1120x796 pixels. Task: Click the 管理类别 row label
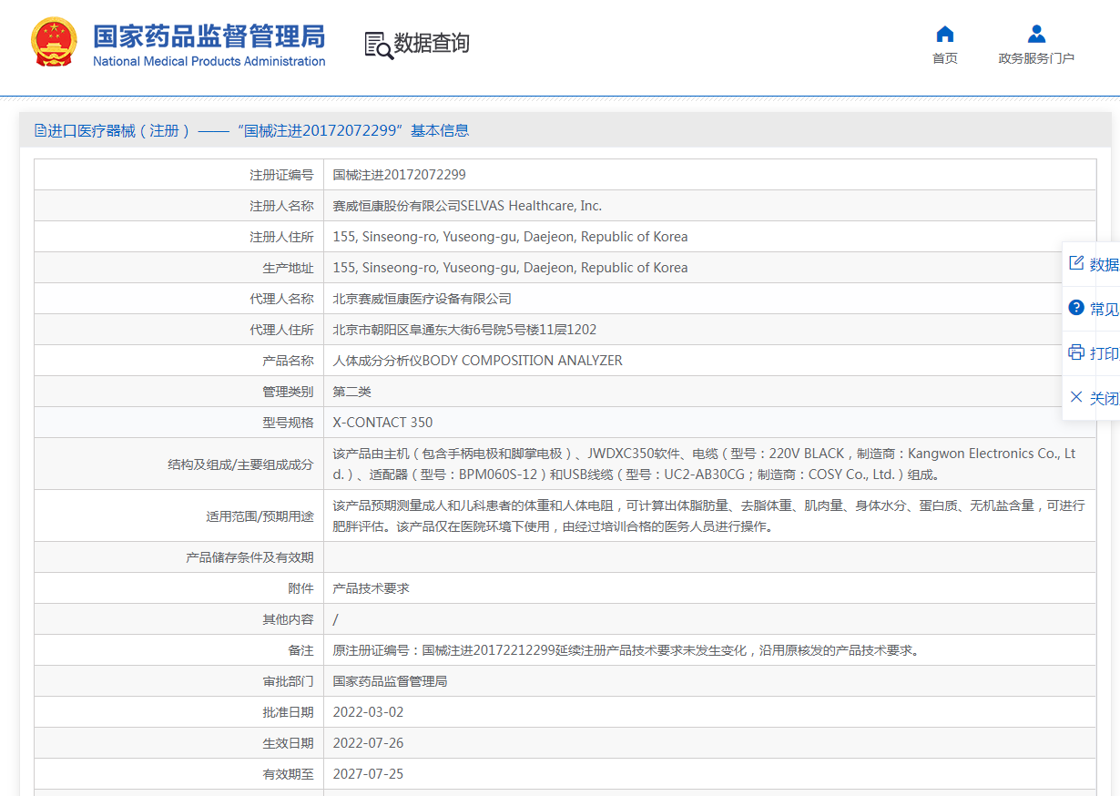click(x=289, y=392)
